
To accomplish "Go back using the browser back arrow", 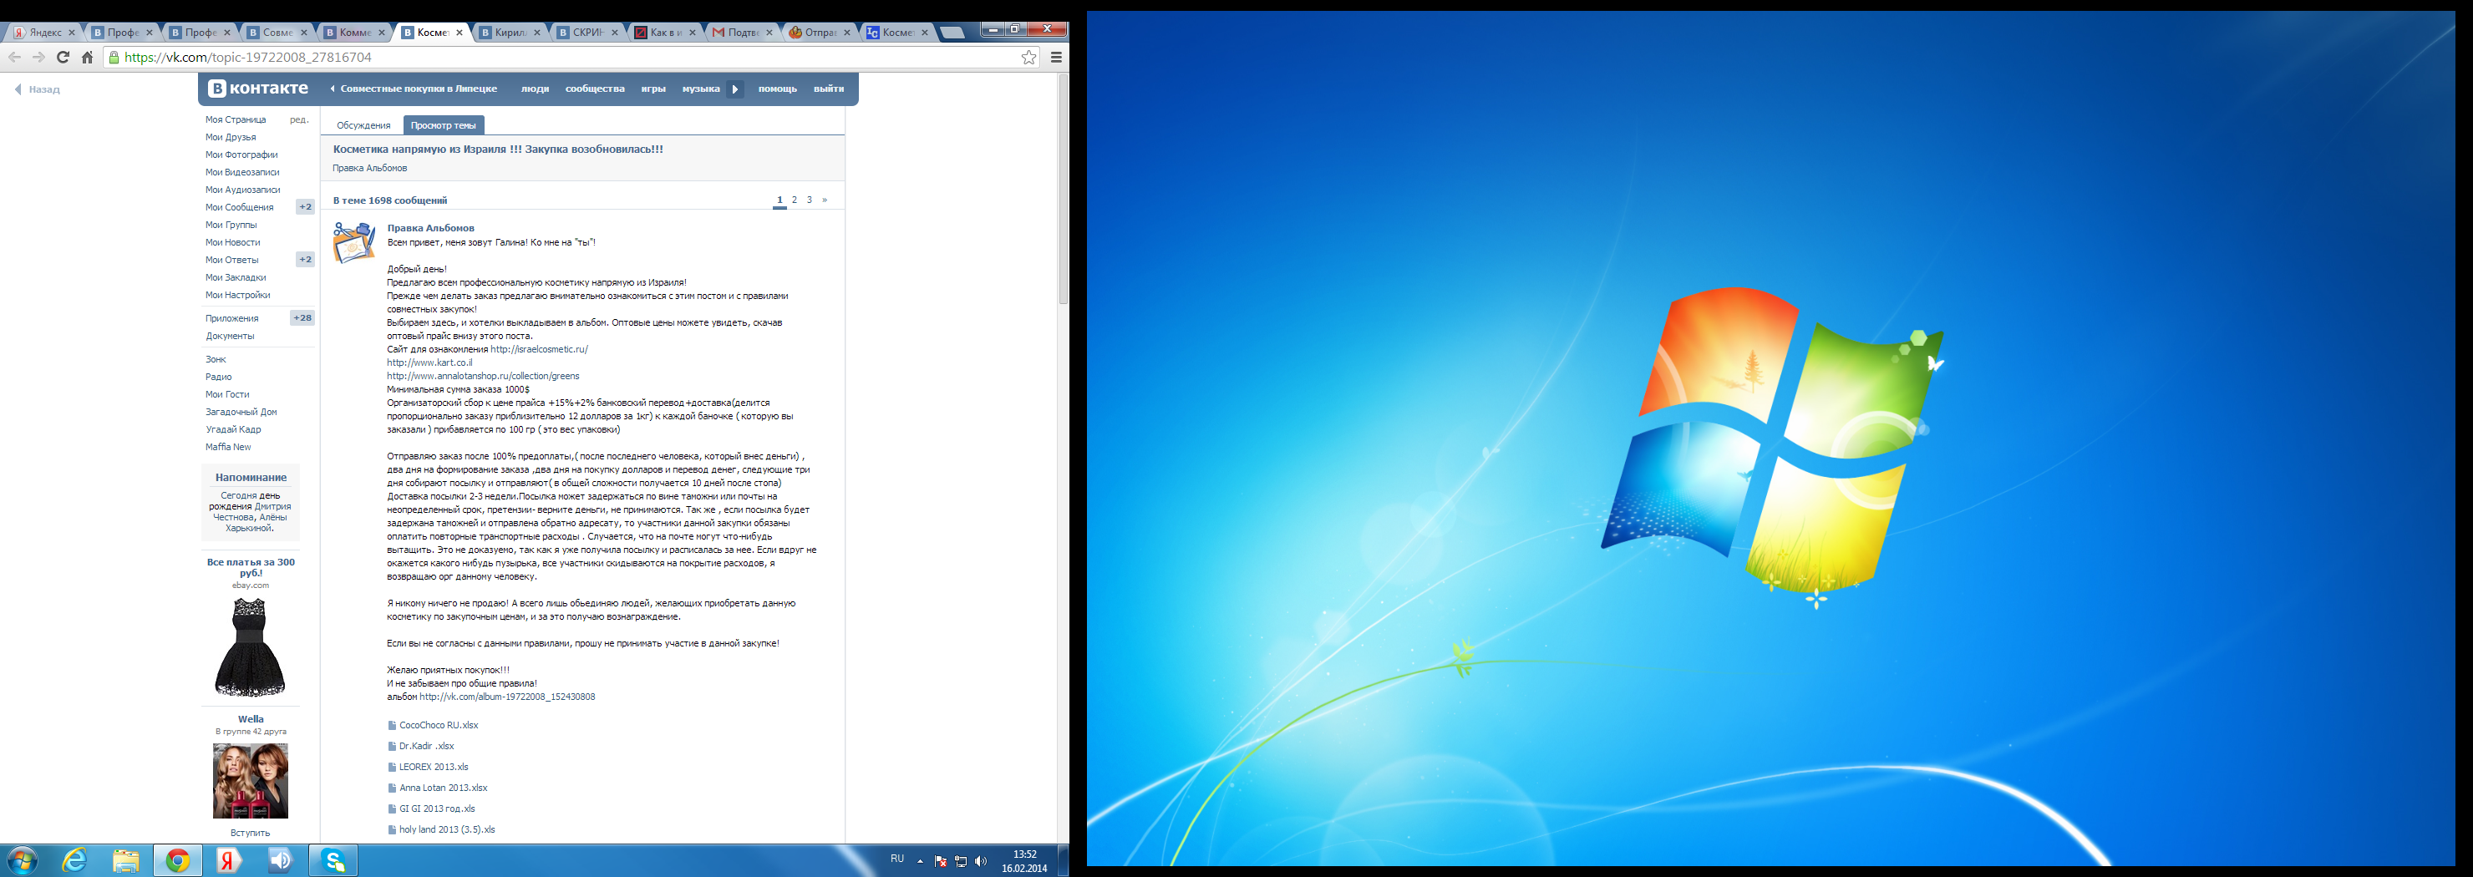I will point(14,58).
